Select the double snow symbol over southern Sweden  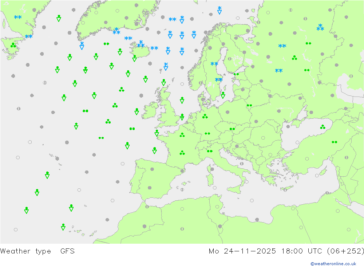click(218, 80)
